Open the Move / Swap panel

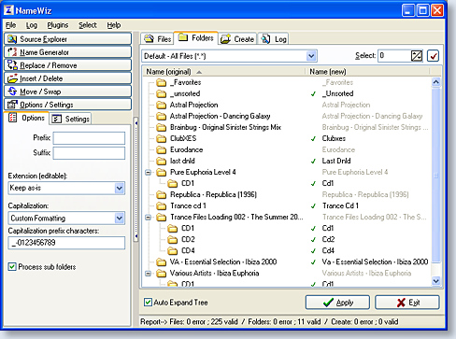click(x=67, y=92)
